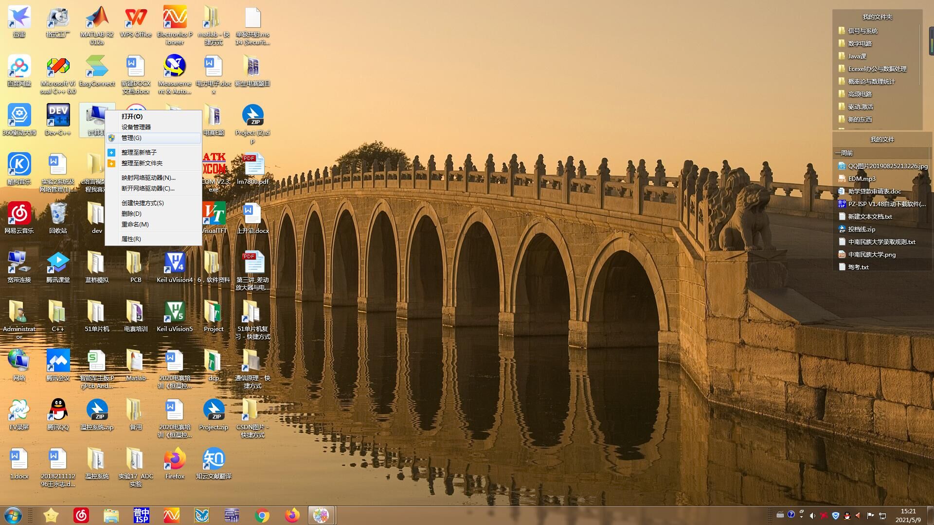Select the Electronics Pioneer icon
934x525 pixels.
(x=175, y=25)
